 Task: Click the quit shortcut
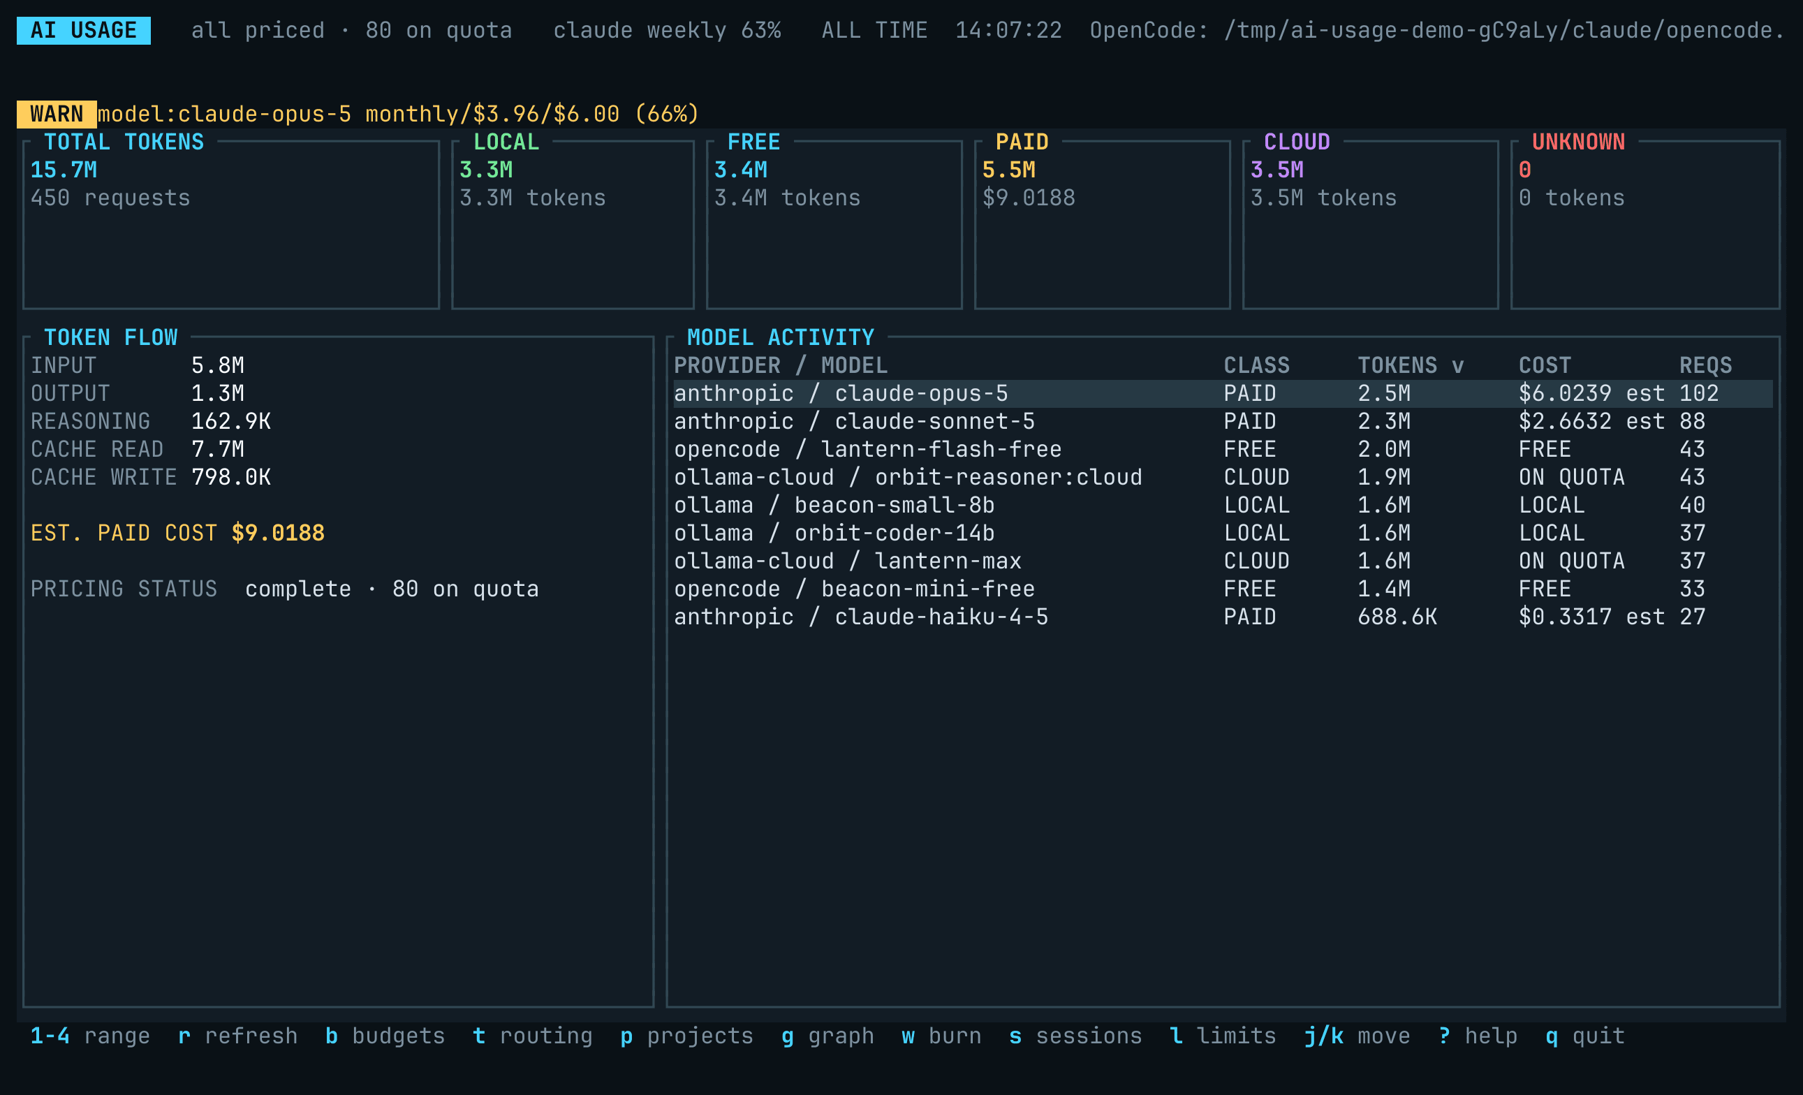coord(1585,1036)
